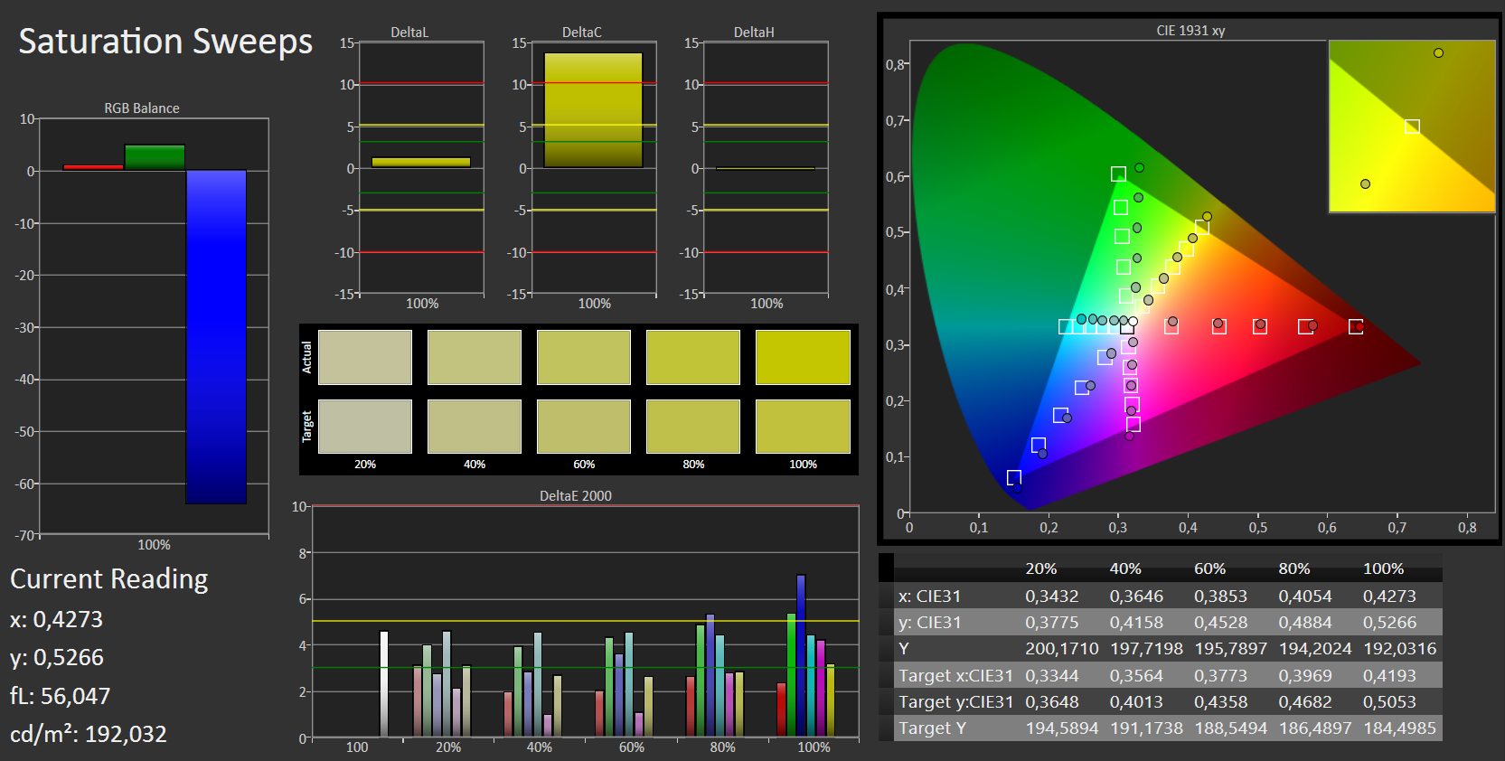
Task: Click Target x:CIE31 value 0,4193
Action: click(1390, 676)
